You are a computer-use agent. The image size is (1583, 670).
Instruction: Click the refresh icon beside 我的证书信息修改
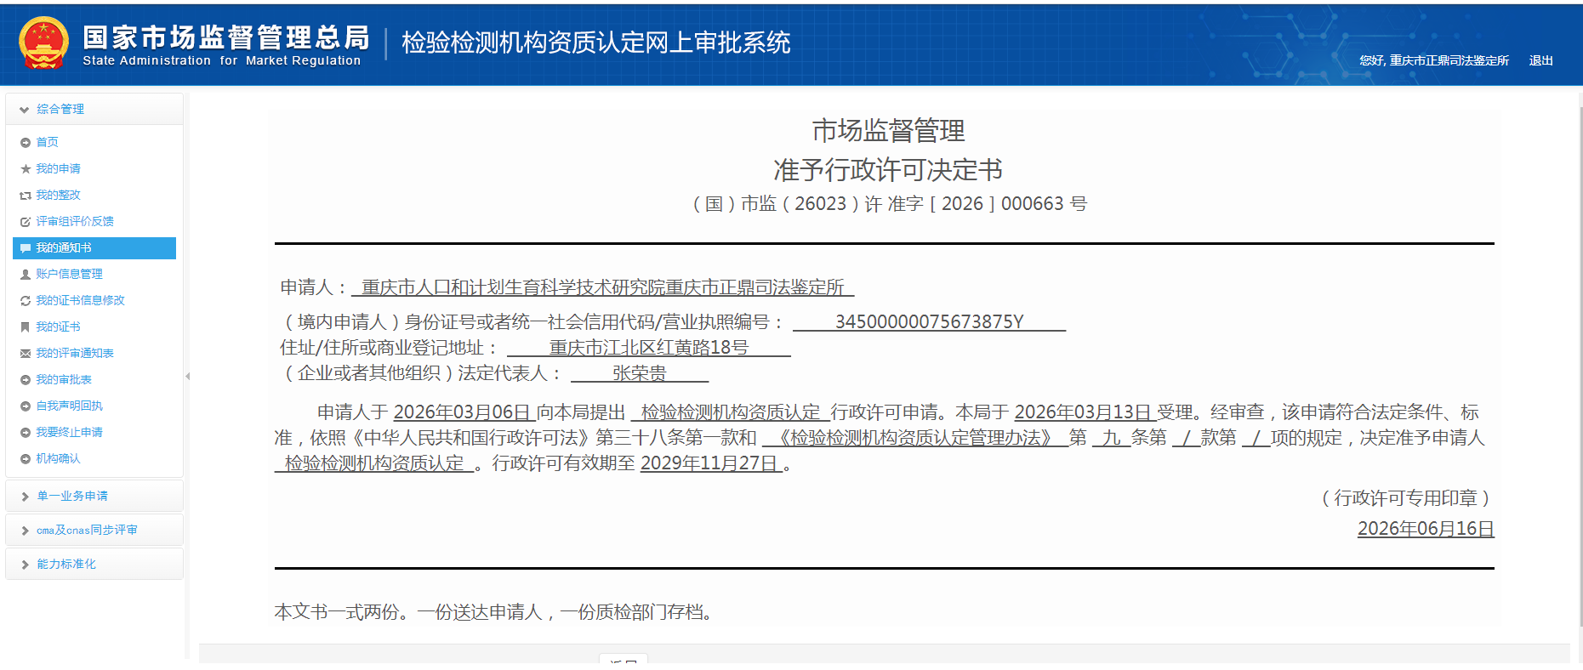pyautogui.click(x=26, y=301)
